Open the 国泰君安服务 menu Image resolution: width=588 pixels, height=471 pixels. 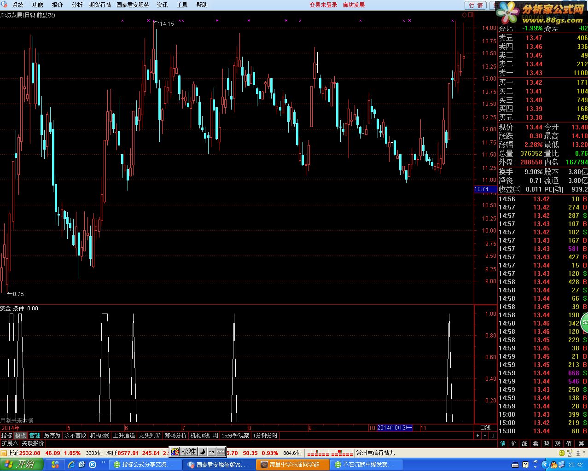tap(133, 5)
